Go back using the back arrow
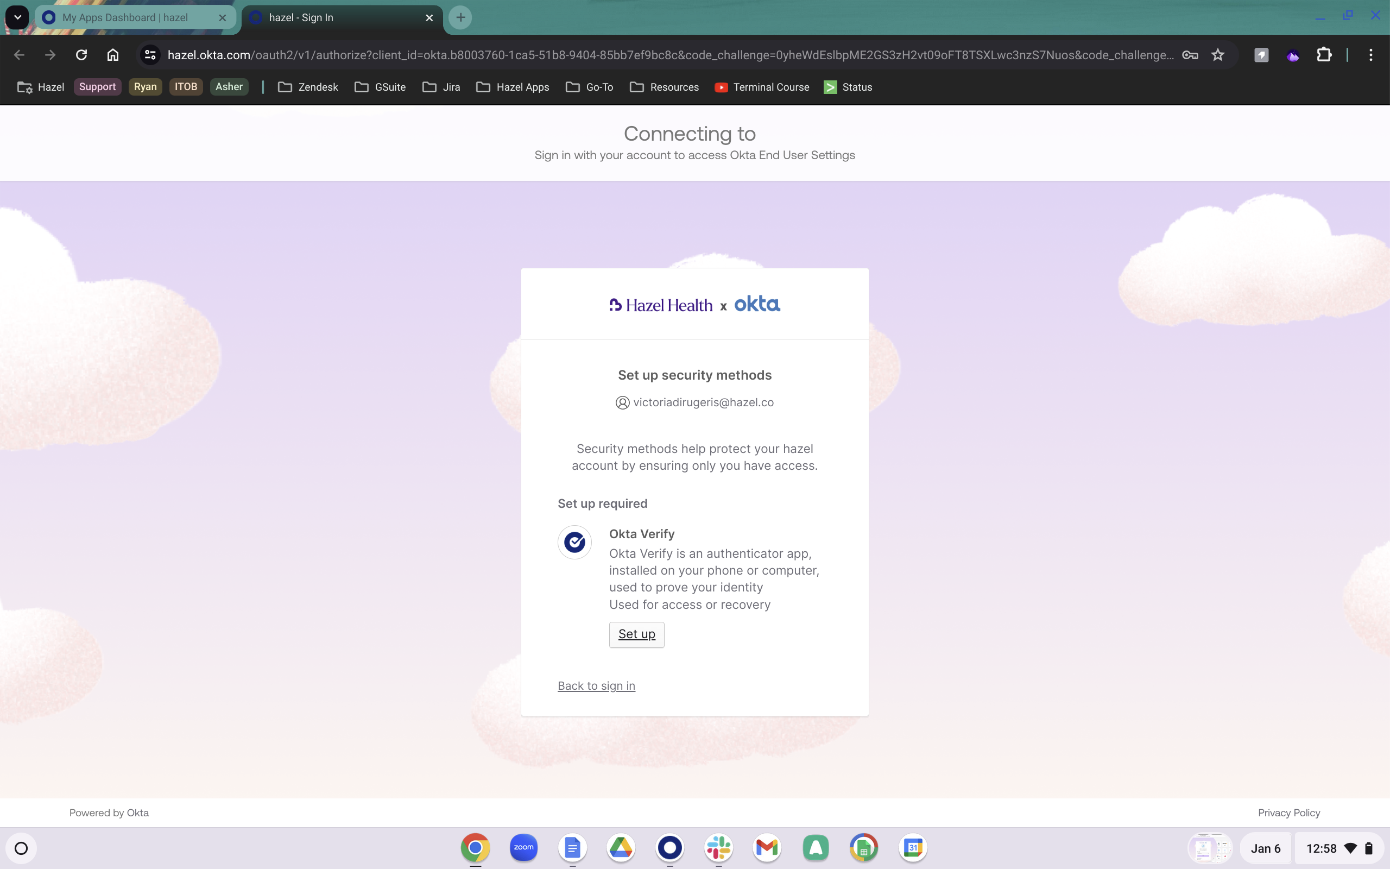The width and height of the screenshot is (1390, 869). (x=19, y=55)
